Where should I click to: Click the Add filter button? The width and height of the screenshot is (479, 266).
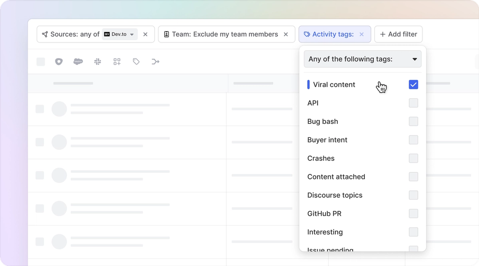coord(399,34)
